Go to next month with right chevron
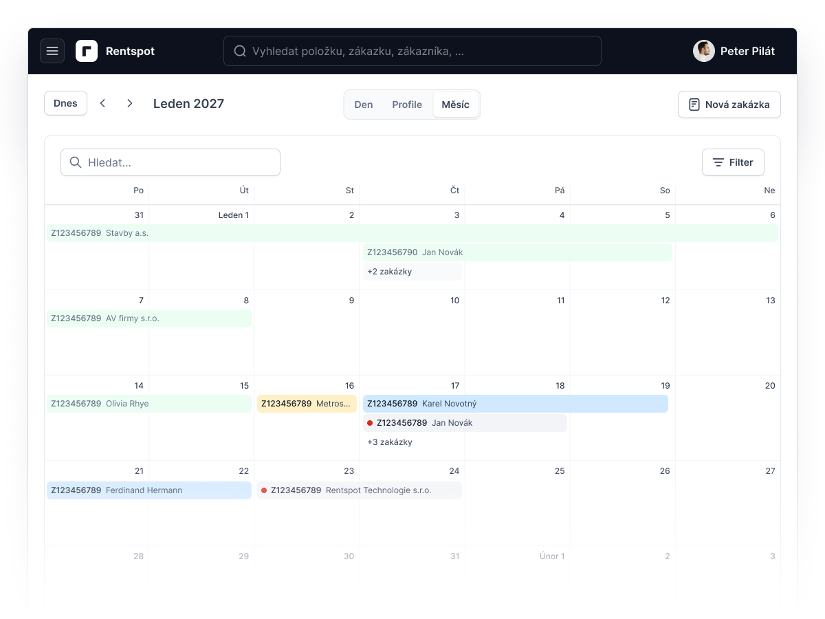 coord(130,103)
